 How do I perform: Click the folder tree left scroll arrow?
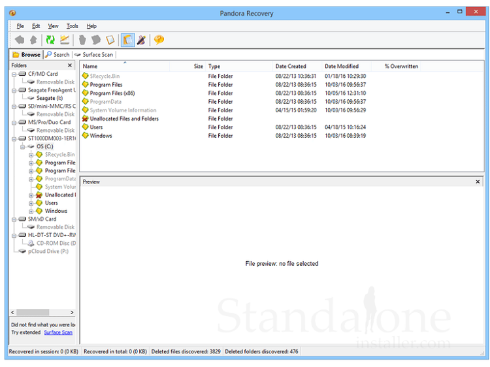13,312
